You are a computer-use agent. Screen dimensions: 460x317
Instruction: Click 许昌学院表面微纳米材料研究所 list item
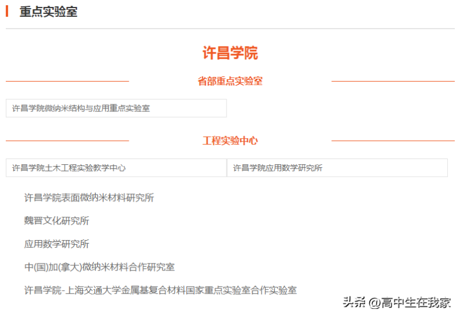click(89, 198)
